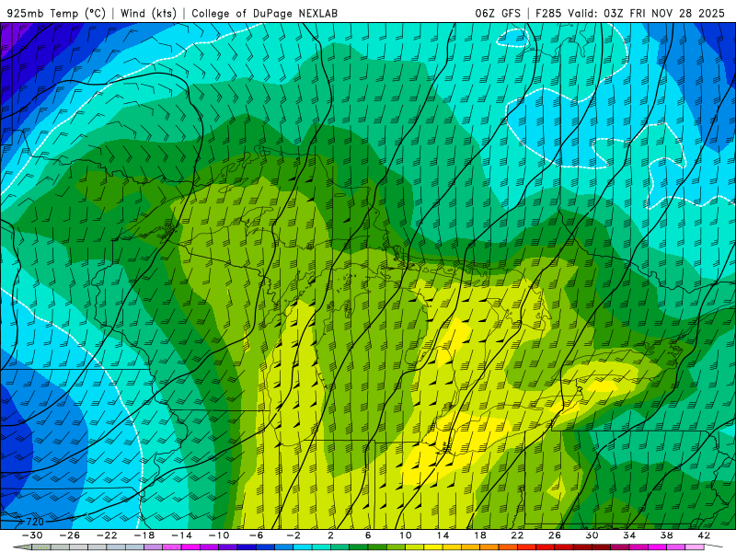Screen dimensions: 736x552
Task: Click the red swatch right of the 22 label
Action: (526, 547)
